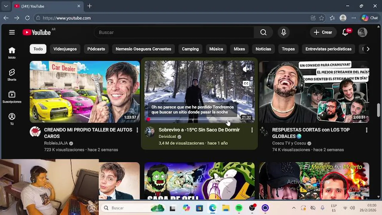
Task: Open Coscu TV y Coscu channel avatar
Action: pos(264,131)
